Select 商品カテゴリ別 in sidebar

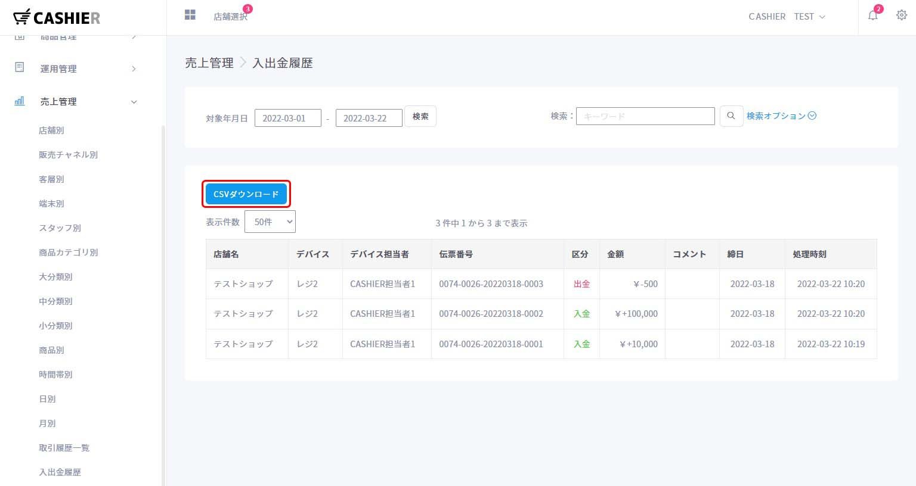coord(69,253)
